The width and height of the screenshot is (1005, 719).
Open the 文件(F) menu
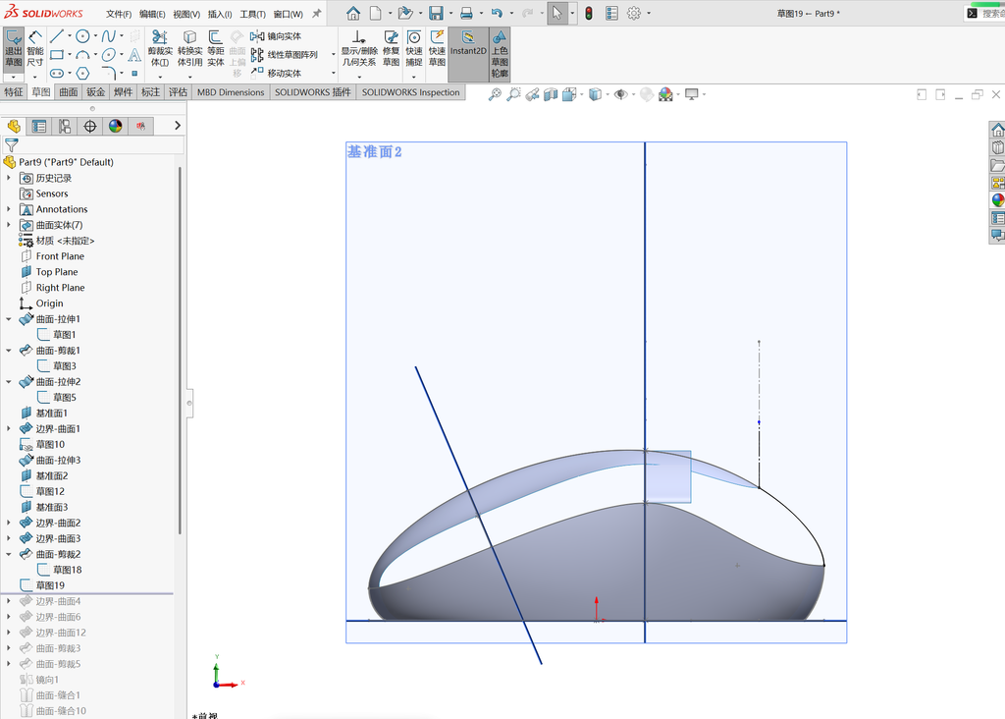119,14
